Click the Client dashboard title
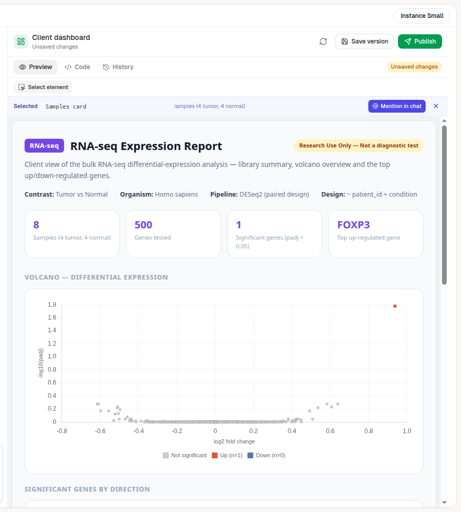461x512 pixels. (61, 37)
